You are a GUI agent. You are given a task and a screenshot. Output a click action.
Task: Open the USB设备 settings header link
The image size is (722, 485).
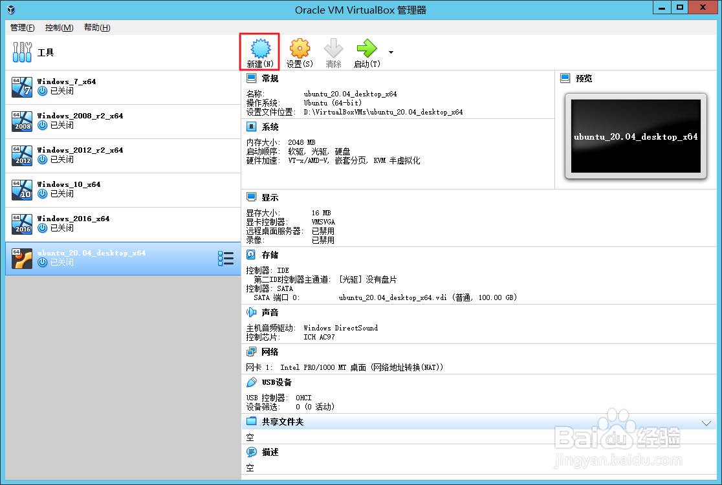click(277, 382)
